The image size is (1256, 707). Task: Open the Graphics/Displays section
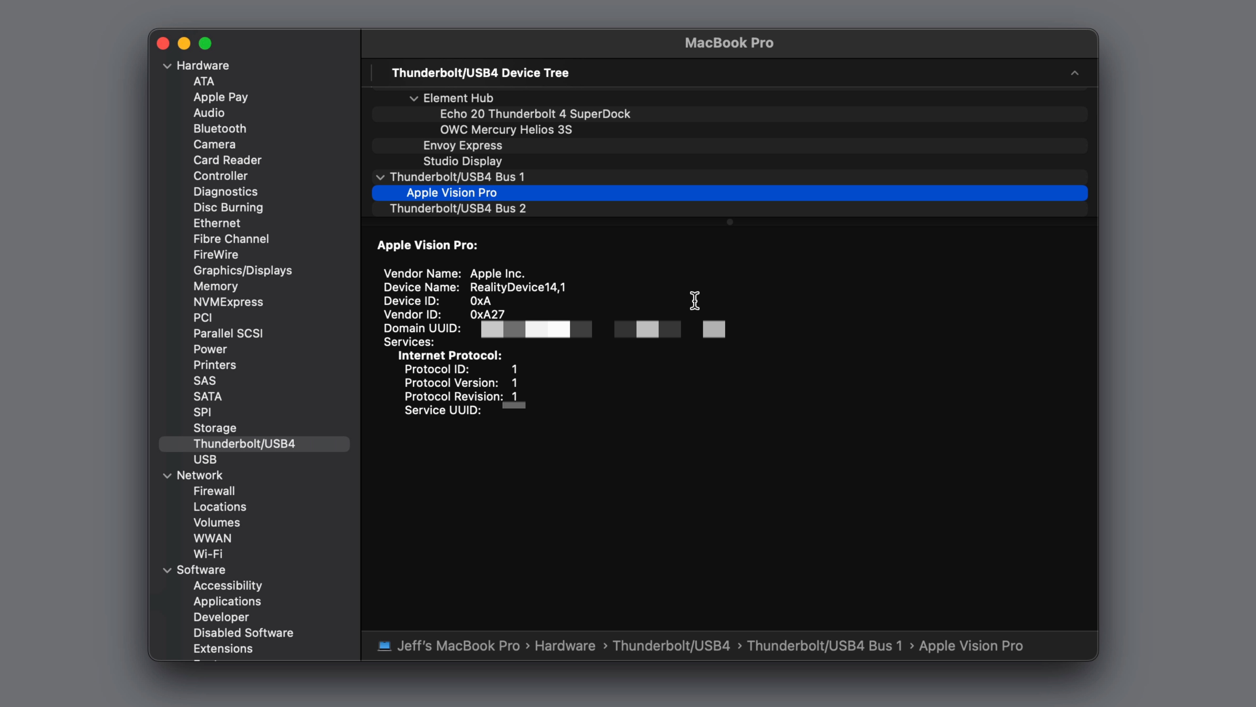(242, 270)
